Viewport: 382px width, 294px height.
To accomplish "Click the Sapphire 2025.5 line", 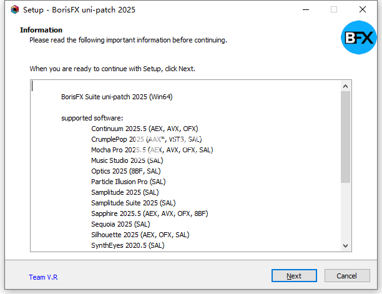I will point(149,213).
